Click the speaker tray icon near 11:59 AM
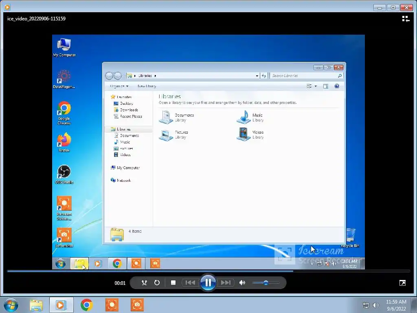 tap(376, 305)
